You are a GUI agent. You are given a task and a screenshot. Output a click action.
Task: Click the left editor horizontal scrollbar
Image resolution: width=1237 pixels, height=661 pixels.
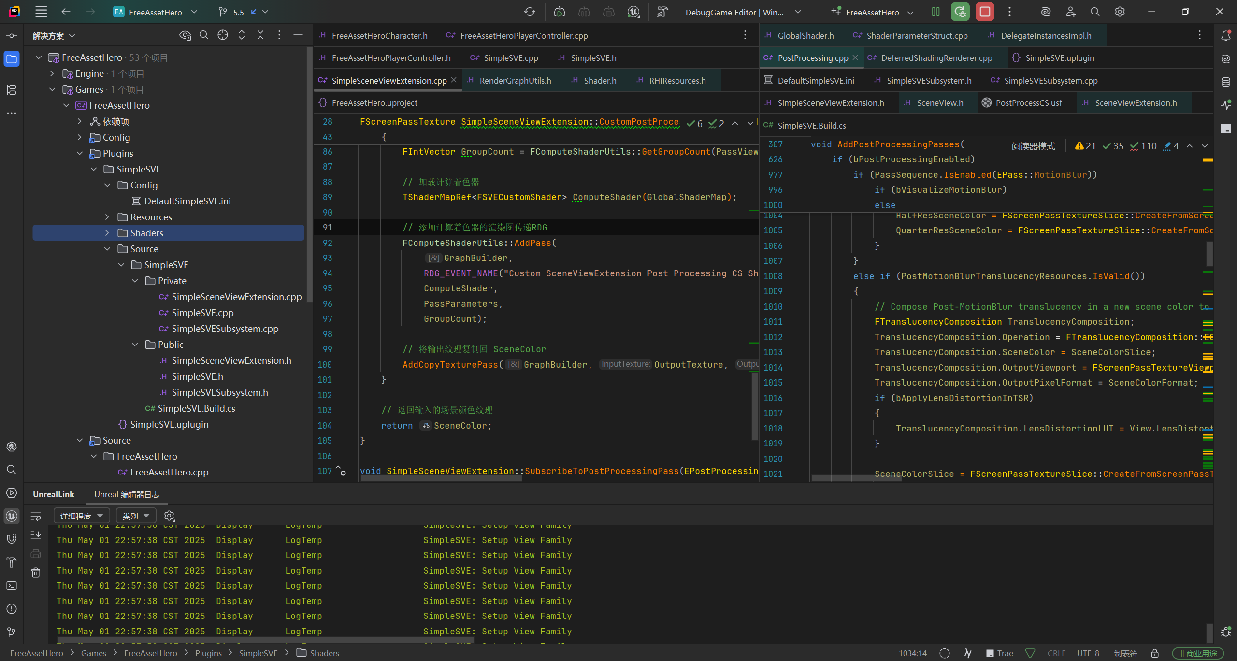point(441,479)
